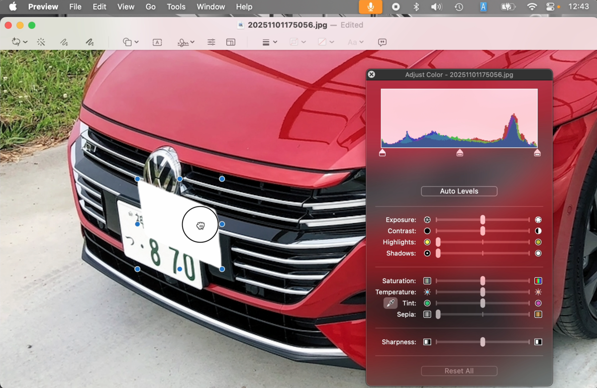The height and width of the screenshot is (388, 597).
Task: Click the Reset All button
Action: point(459,371)
